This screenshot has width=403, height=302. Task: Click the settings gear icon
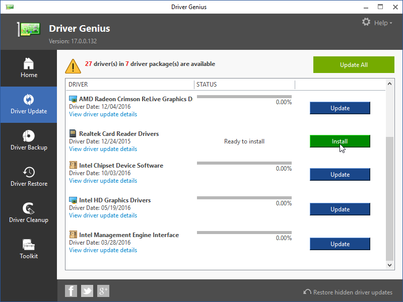coord(366,22)
